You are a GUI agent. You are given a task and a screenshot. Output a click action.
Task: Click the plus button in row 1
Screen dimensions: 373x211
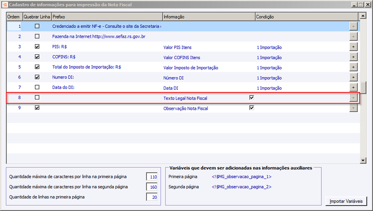click(353, 26)
